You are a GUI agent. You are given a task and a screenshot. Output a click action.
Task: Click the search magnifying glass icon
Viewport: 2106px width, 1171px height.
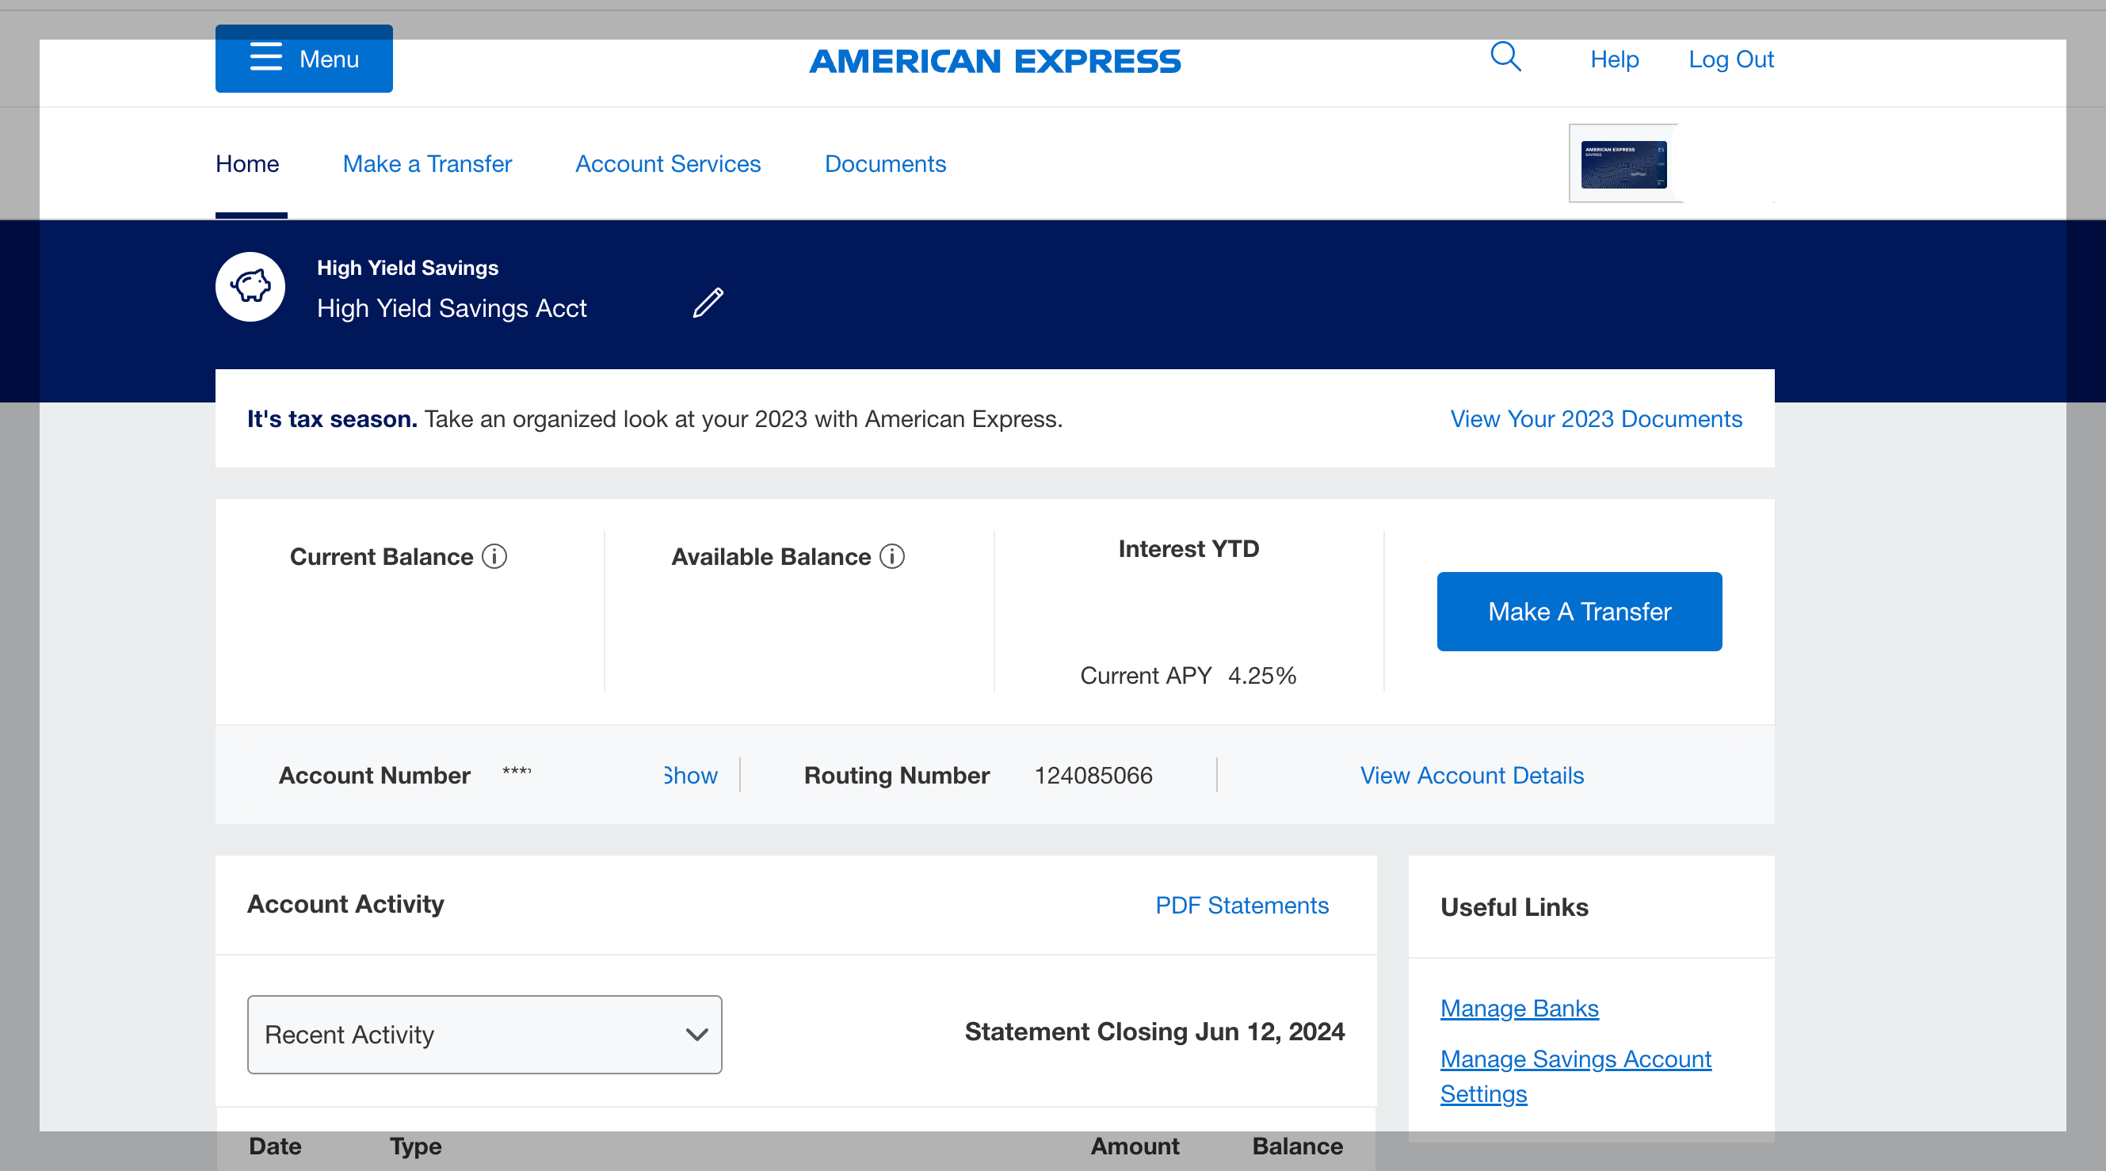(1505, 57)
